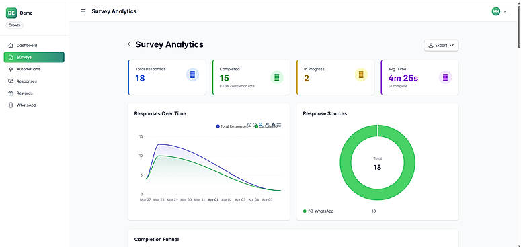
Task: Click the blue Total Responses card icon
Action: coord(192,75)
